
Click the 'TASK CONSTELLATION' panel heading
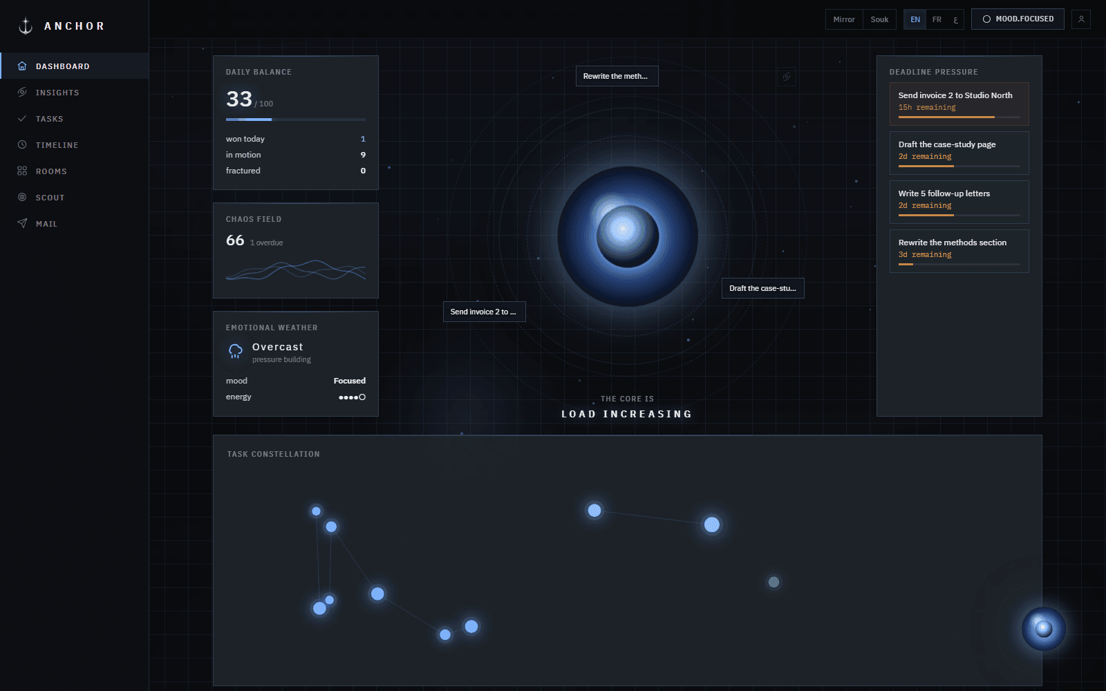(x=274, y=454)
